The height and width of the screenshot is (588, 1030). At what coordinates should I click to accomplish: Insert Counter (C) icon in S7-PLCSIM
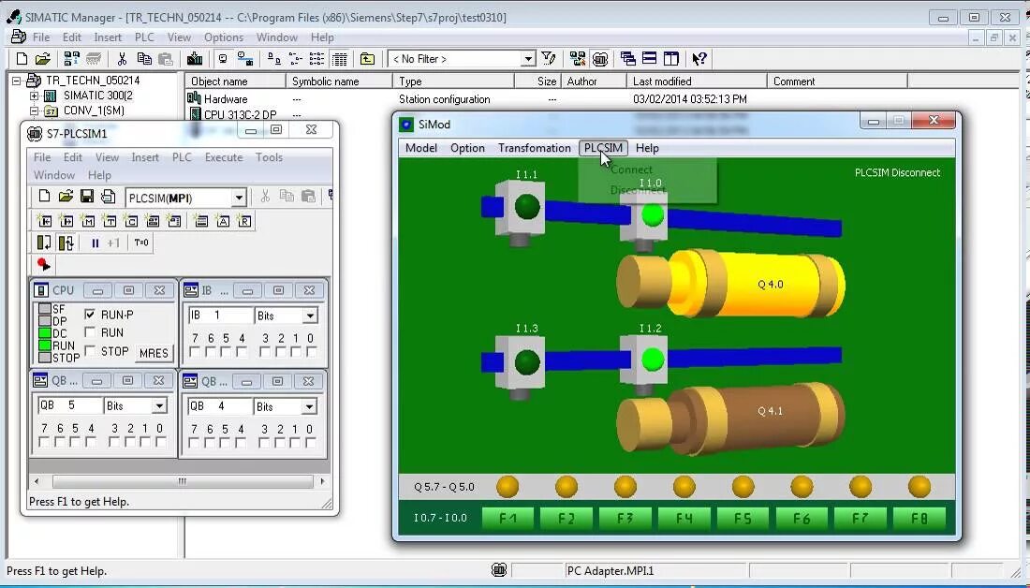click(131, 221)
